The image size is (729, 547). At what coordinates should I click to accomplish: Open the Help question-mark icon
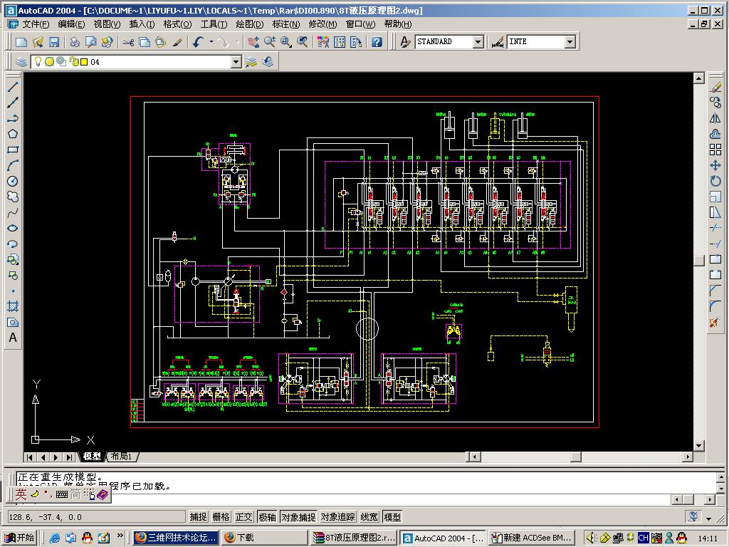tap(377, 42)
